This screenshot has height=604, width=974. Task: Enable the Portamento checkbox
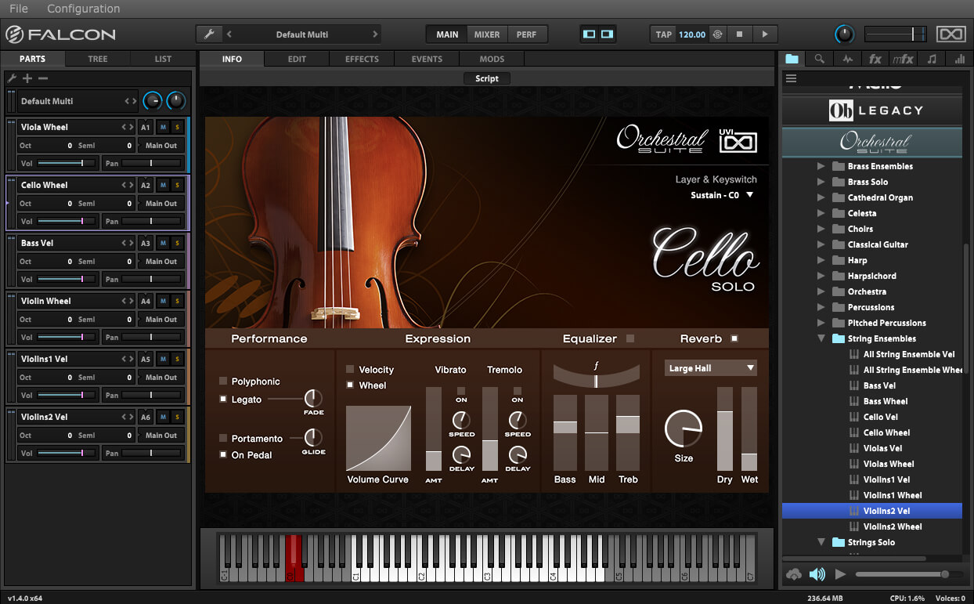point(223,439)
